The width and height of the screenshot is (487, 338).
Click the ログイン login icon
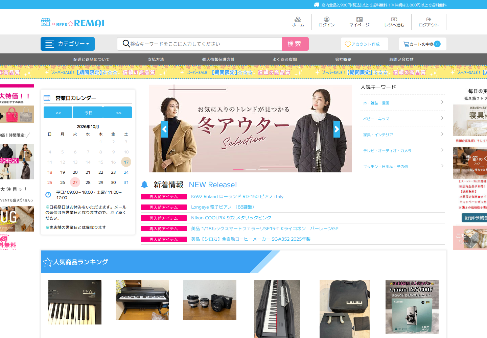[x=326, y=19]
